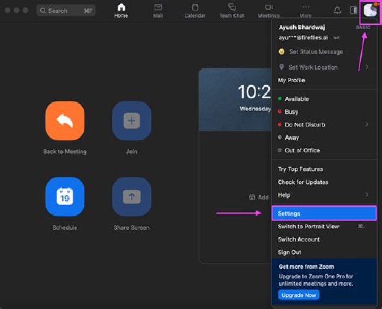Select the Away status option
The image size is (382, 309).
coord(292,138)
